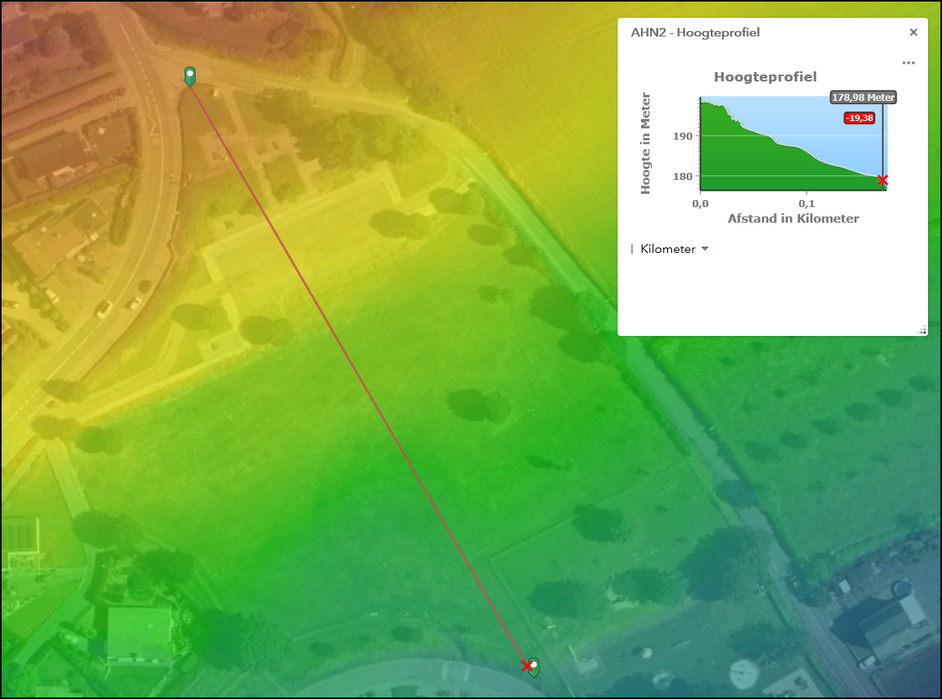Click the Afstand in Kilometer axis label
Image resolution: width=942 pixels, height=699 pixels.
[793, 219]
